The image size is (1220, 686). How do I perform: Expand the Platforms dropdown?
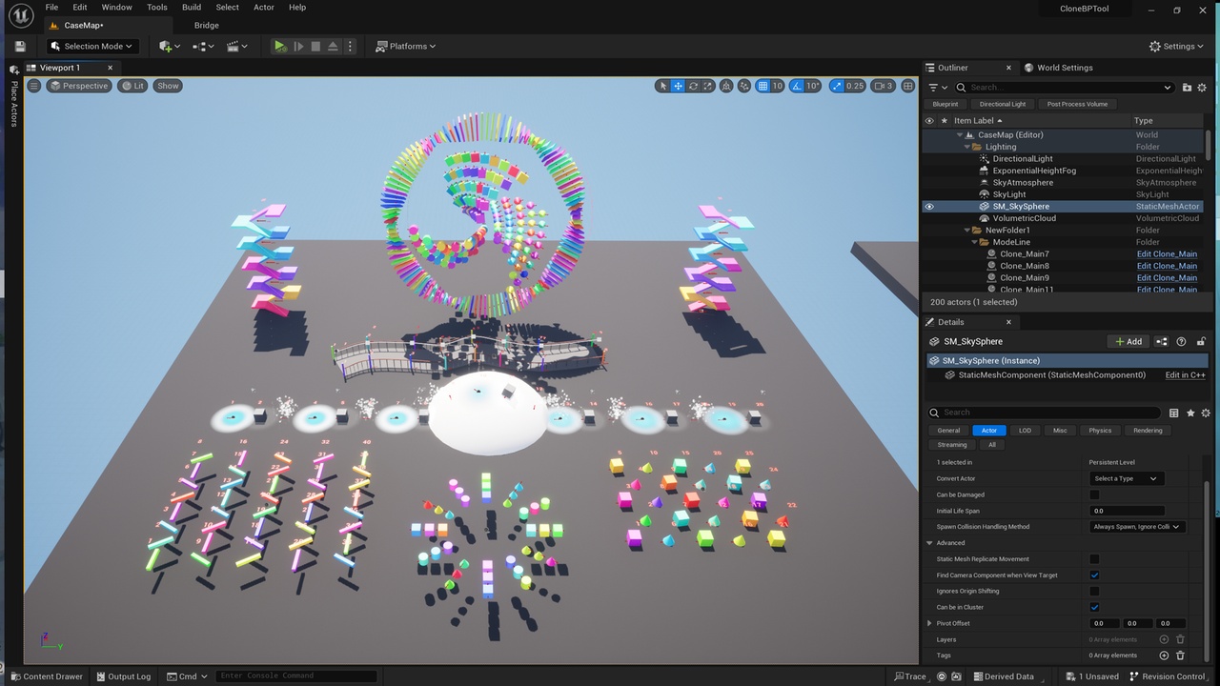[x=406, y=46]
